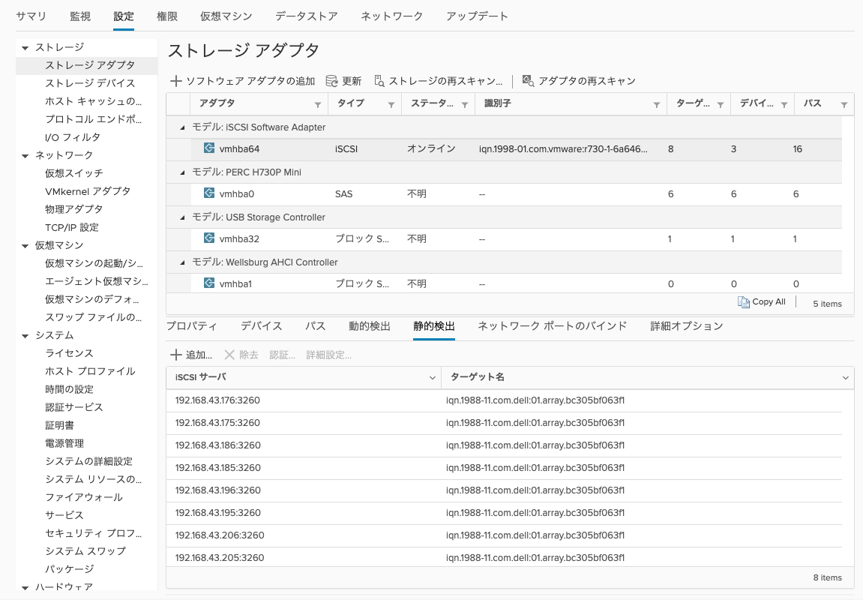The width and height of the screenshot is (863, 600).
Task: Select the 192.168.43.196:3260 iSCSI server row
Action: (504, 490)
